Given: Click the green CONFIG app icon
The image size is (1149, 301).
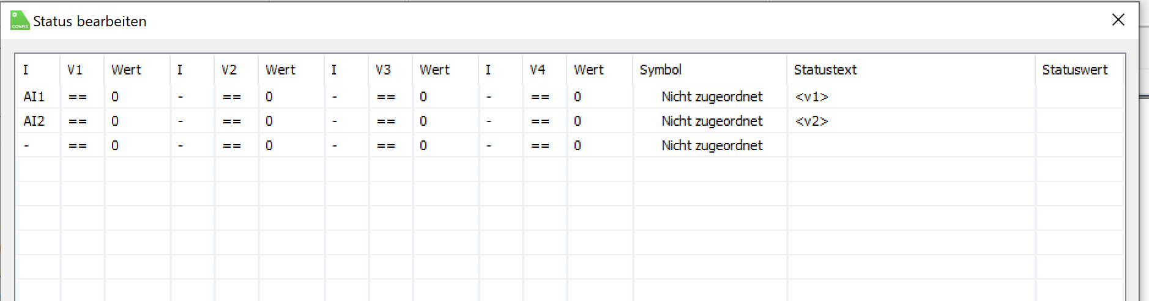Looking at the screenshot, I should tap(20, 20).
